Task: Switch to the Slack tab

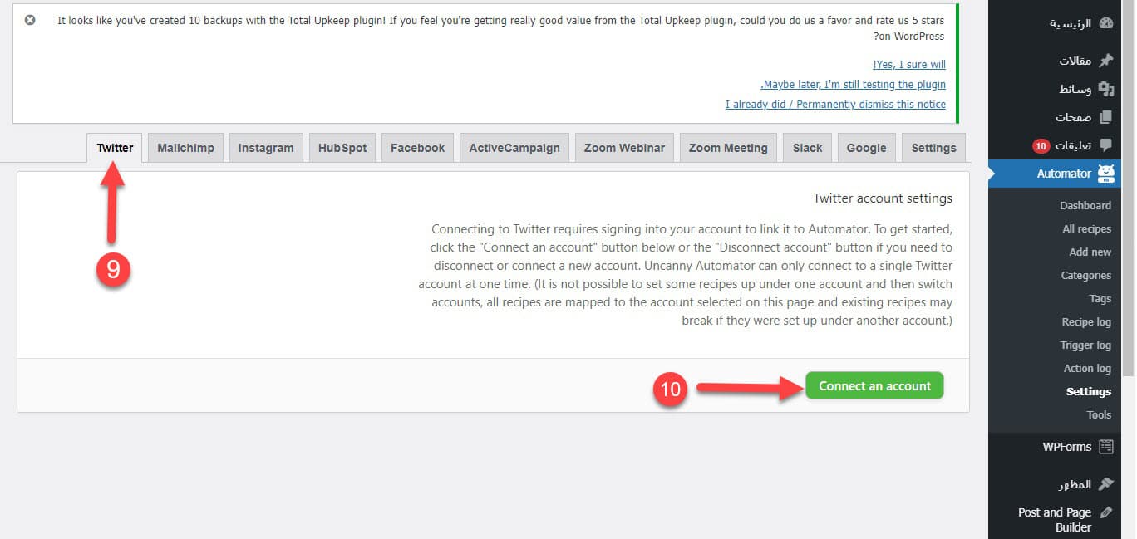Action: [807, 148]
